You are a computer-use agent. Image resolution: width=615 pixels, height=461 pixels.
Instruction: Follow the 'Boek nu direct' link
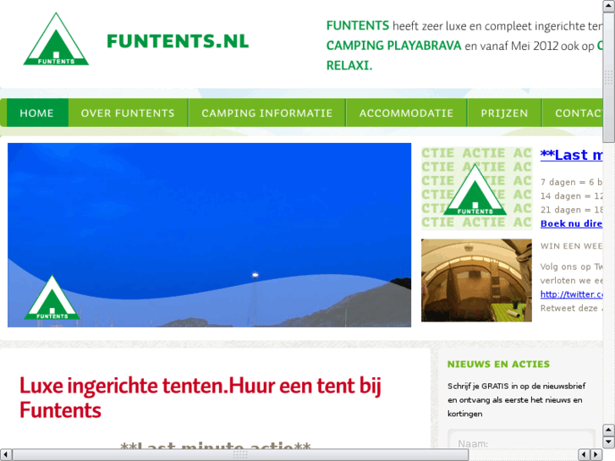point(572,223)
